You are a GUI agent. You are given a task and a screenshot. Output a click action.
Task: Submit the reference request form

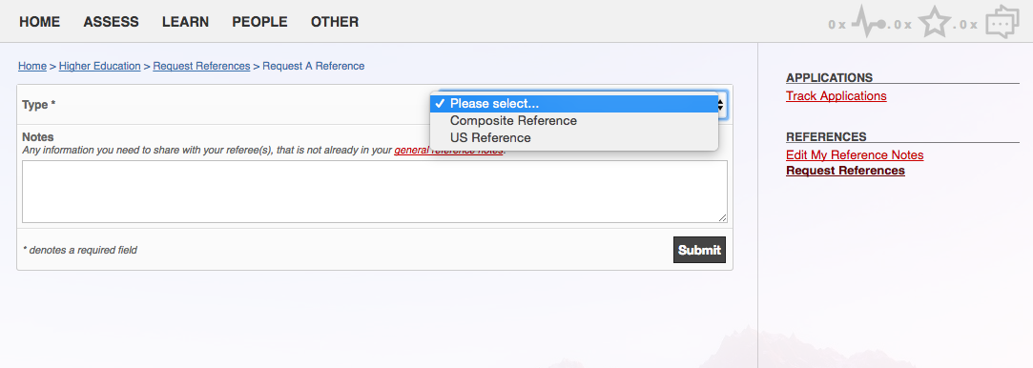pos(699,250)
